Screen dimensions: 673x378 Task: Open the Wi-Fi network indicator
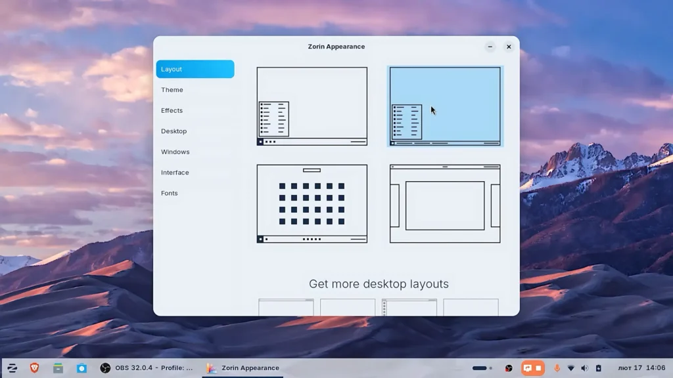pyautogui.click(x=571, y=368)
